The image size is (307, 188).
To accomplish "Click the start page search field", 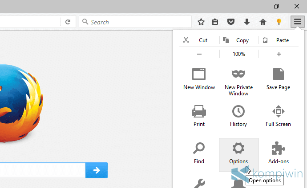I will tap(43, 170).
